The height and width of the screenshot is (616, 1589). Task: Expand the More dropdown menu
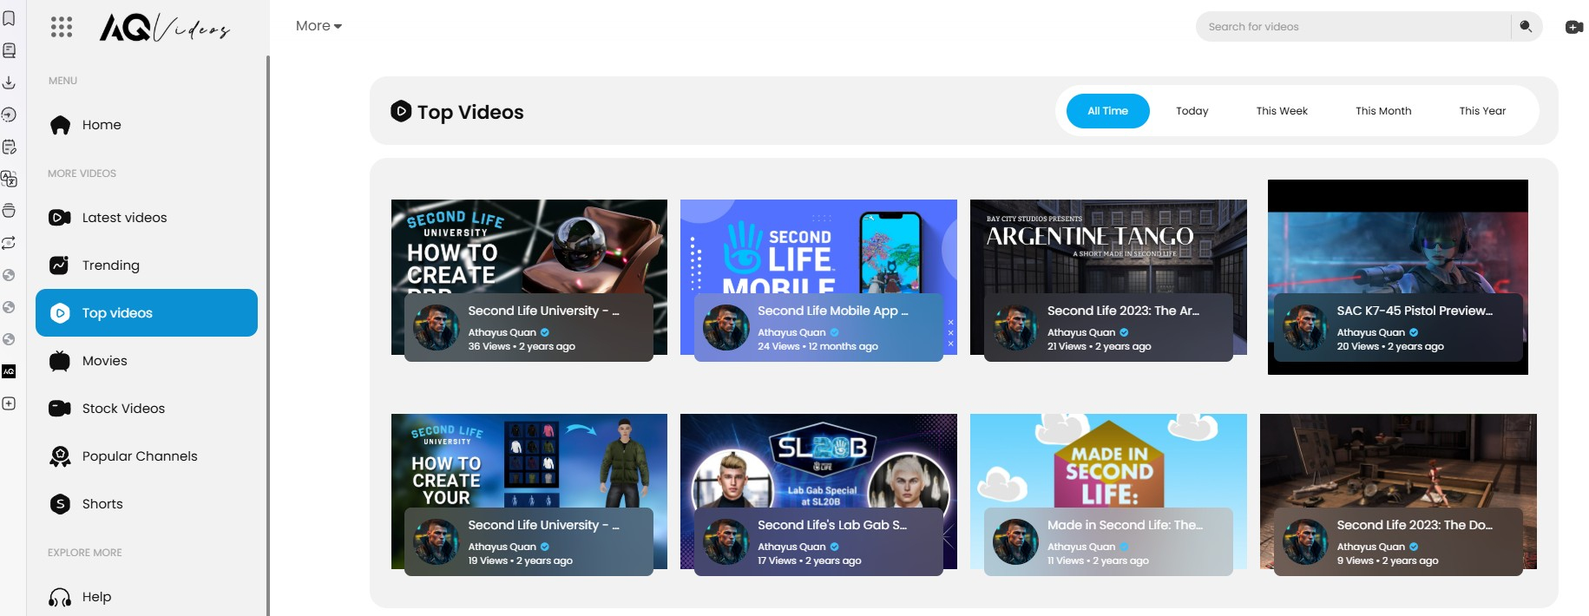click(x=318, y=26)
